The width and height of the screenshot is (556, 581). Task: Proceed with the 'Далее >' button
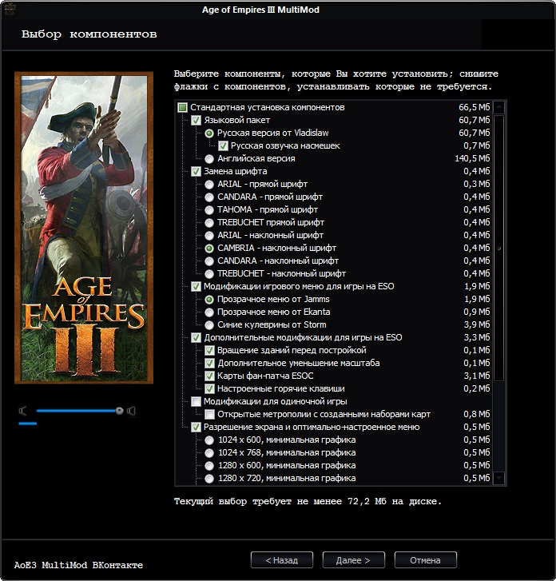(353, 560)
